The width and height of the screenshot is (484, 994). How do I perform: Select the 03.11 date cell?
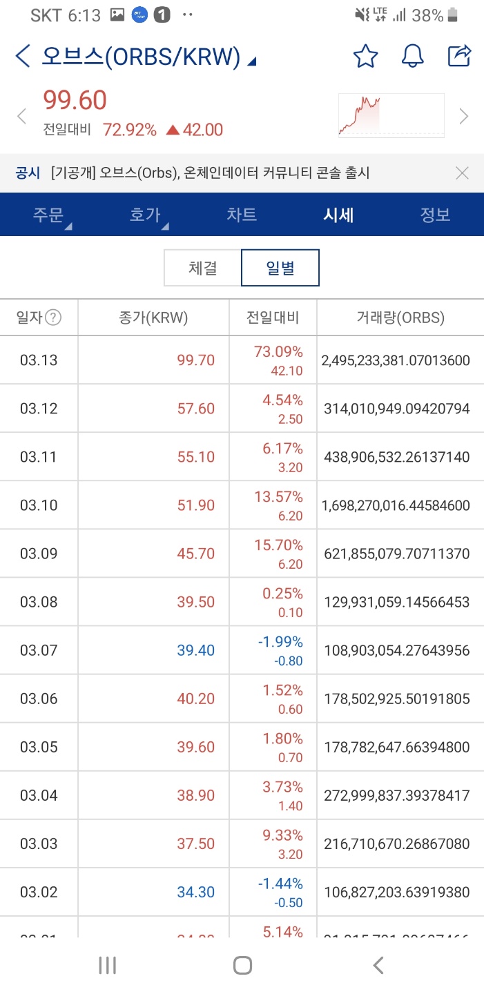[39, 456]
